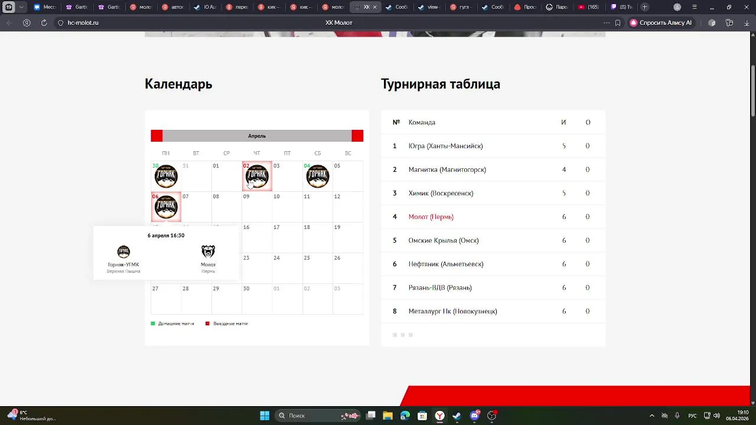Viewport: 756px width, 425px height.
Task: Open the Gornyak match on April 2
Action: (x=257, y=176)
